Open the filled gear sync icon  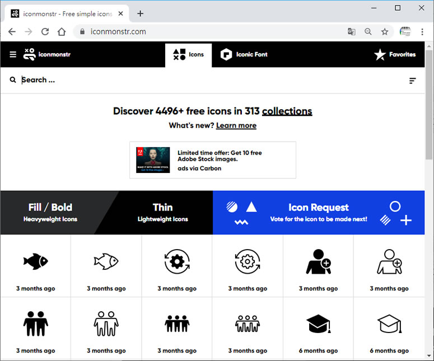[177, 261]
